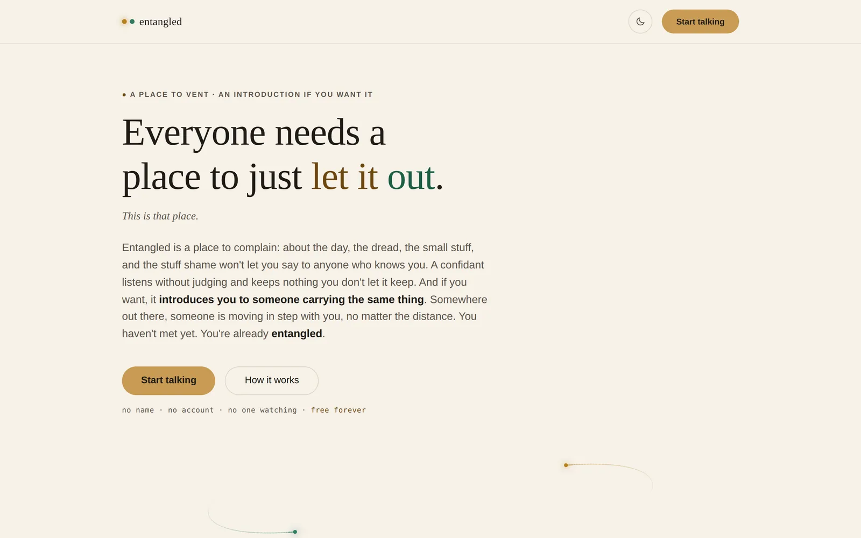Viewport: 861px width, 538px height.
Task: Click the hero Start talking button
Action: click(168, 380)
